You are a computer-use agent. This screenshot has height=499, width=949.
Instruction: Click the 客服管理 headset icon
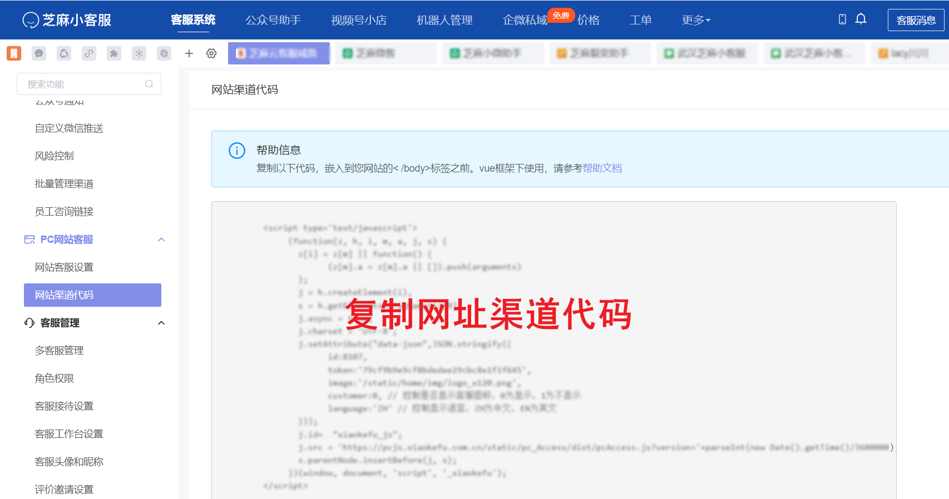(29, 323)
